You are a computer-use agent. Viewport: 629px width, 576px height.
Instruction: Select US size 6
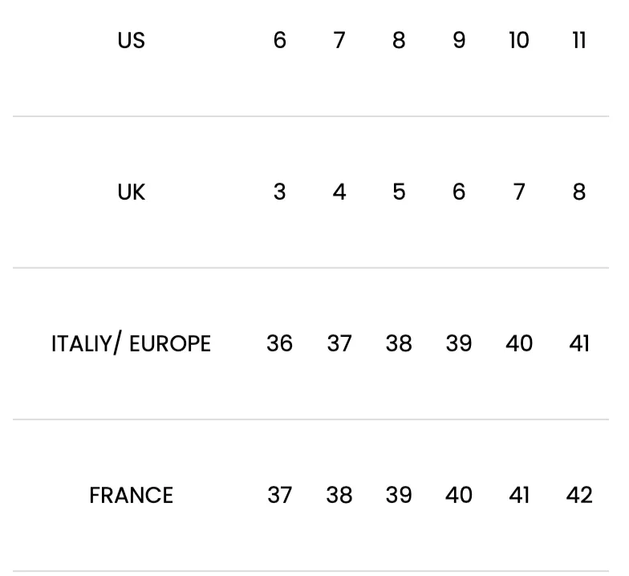point(279,40)
